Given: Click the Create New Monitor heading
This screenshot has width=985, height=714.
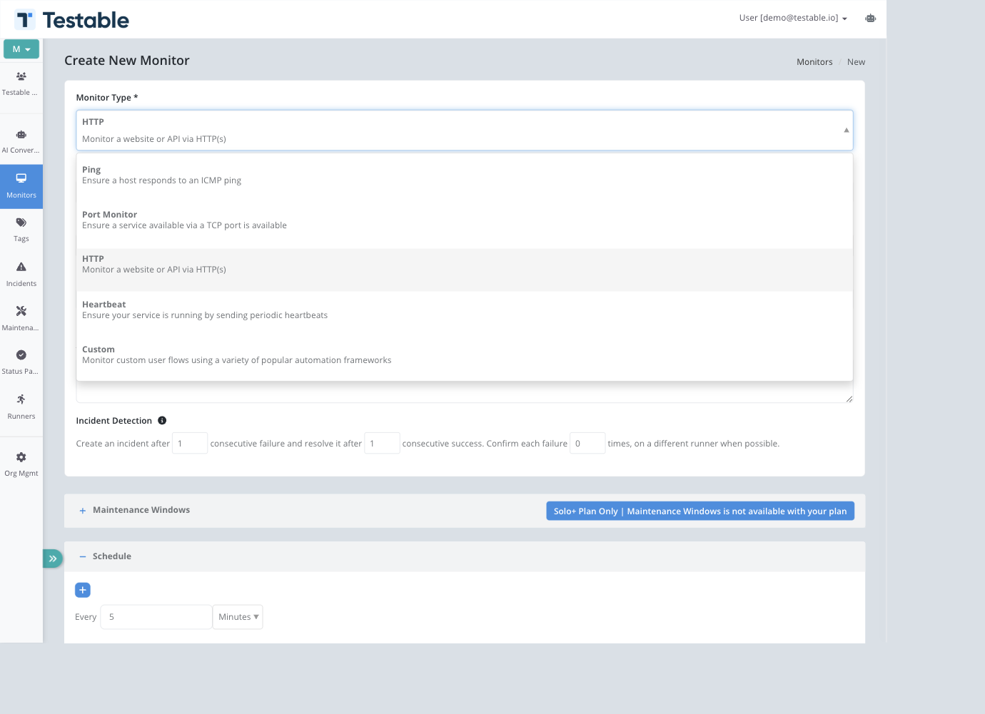Looking at the screenshot, I should pos(127,61).
